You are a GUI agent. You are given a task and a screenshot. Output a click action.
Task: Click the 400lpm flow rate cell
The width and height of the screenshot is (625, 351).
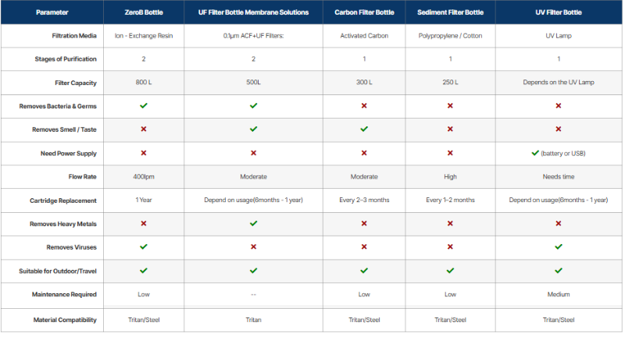(x=144, y=177)
